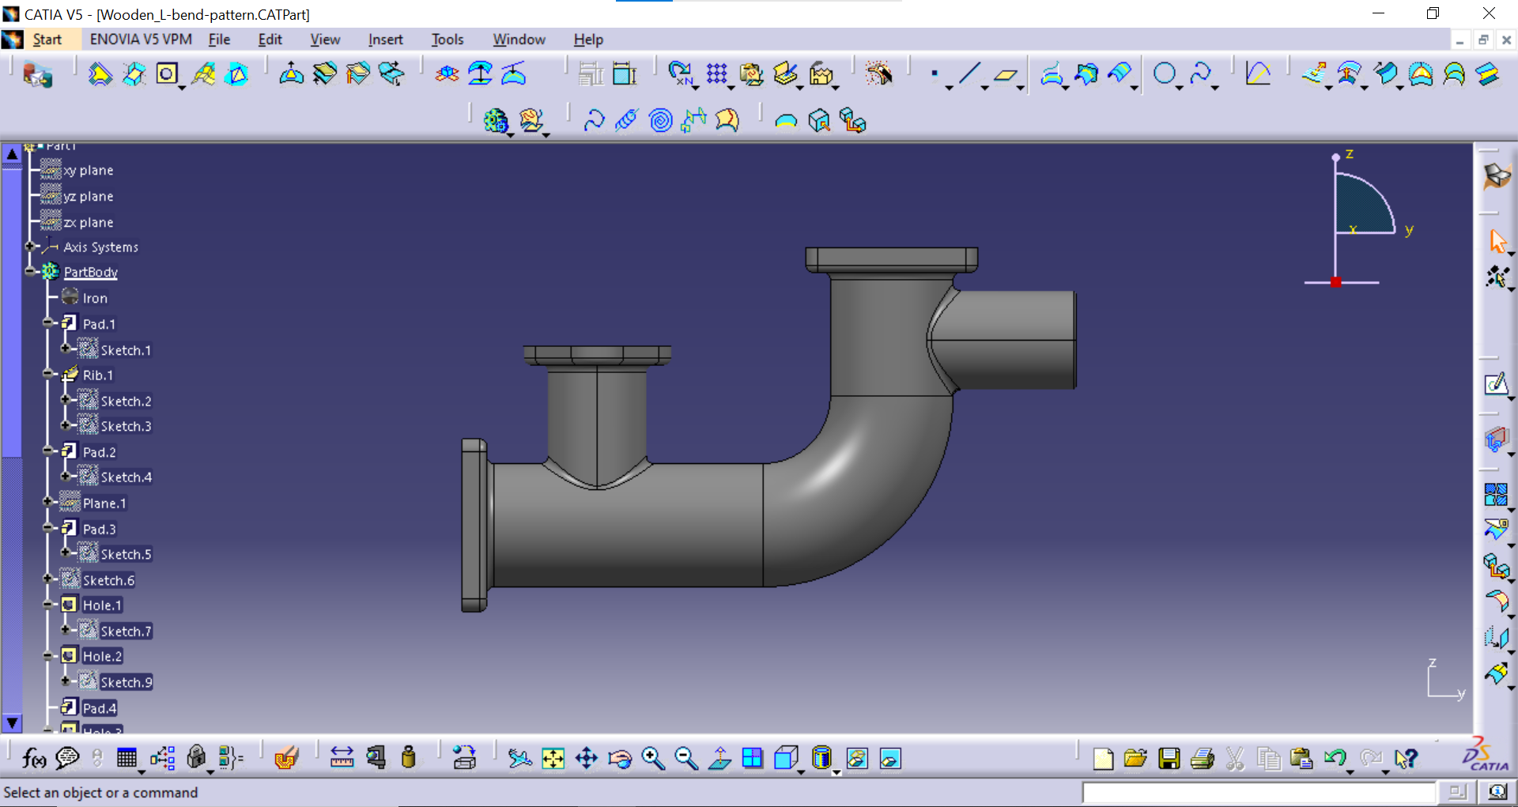The image size is (1518, 807).
Task: Click the Undo arrow icon
Action: tap(1335, 759)
